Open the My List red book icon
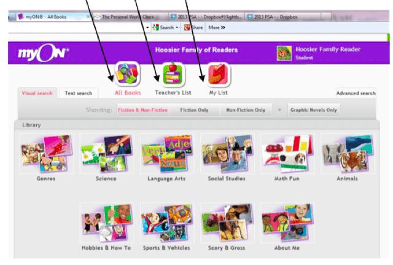393x265 pixels. click(218, 74)
